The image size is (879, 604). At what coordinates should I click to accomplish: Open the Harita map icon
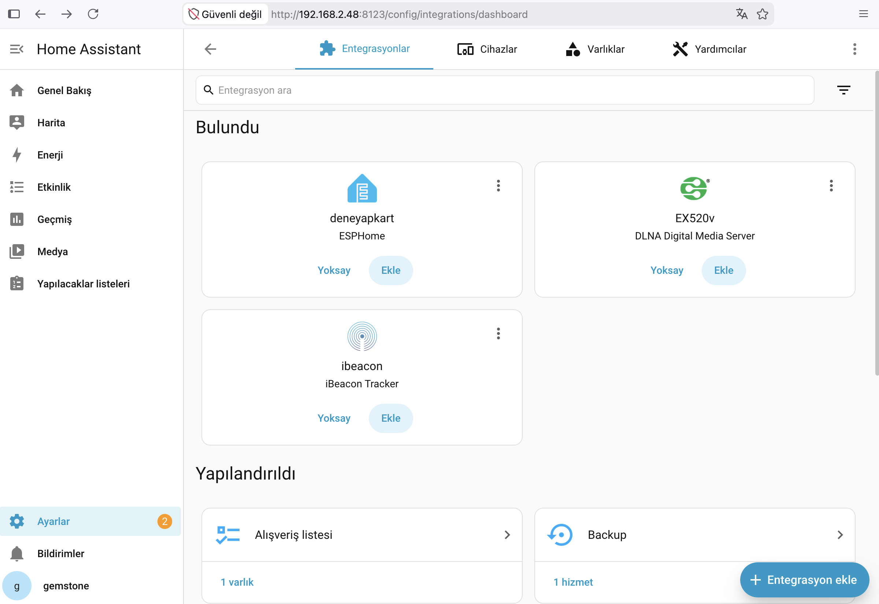click(x=16, y=123)
